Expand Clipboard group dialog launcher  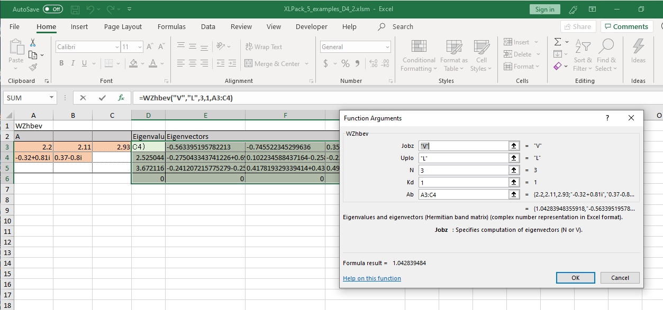(47, 81)
